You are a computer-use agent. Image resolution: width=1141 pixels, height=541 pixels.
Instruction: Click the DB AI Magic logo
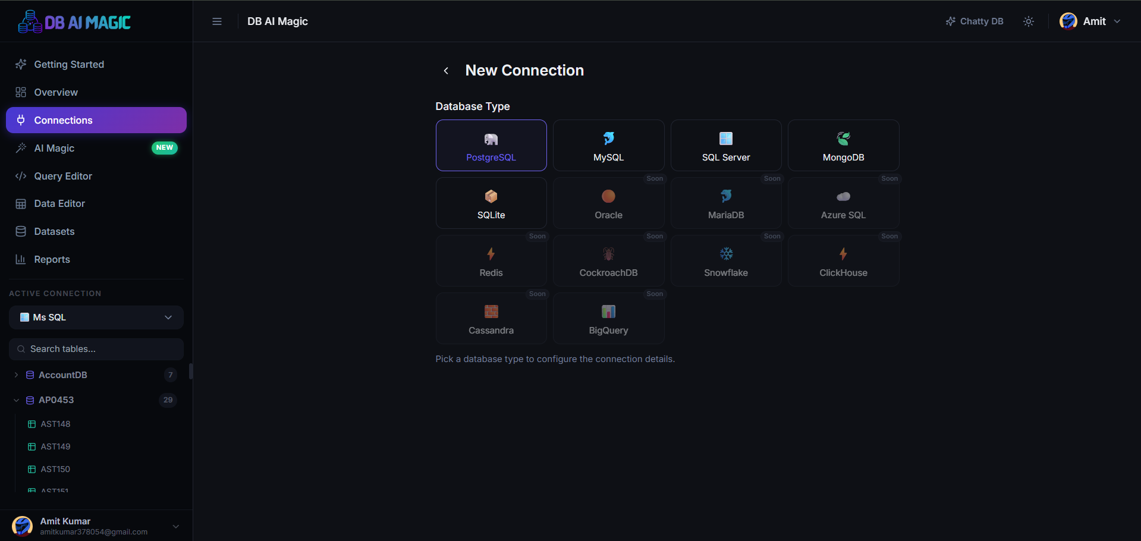pos(74,22)
